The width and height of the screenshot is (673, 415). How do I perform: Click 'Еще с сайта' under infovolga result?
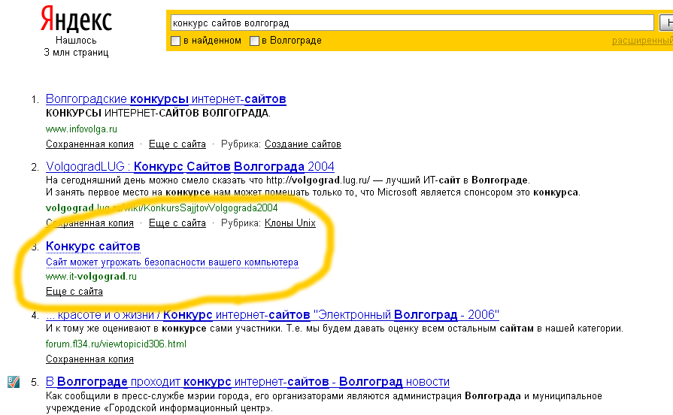click(x=177, y=144)
